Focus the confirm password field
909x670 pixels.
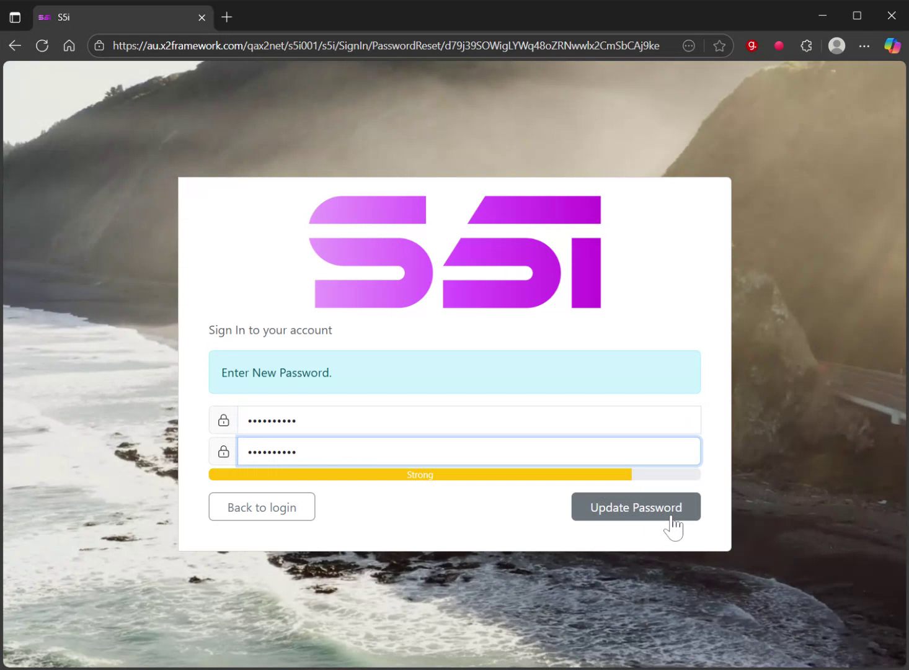(469, 452)
